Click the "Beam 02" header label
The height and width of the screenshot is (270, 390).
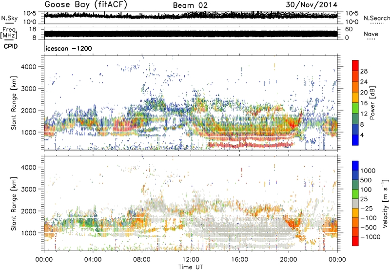click(190, 5)
